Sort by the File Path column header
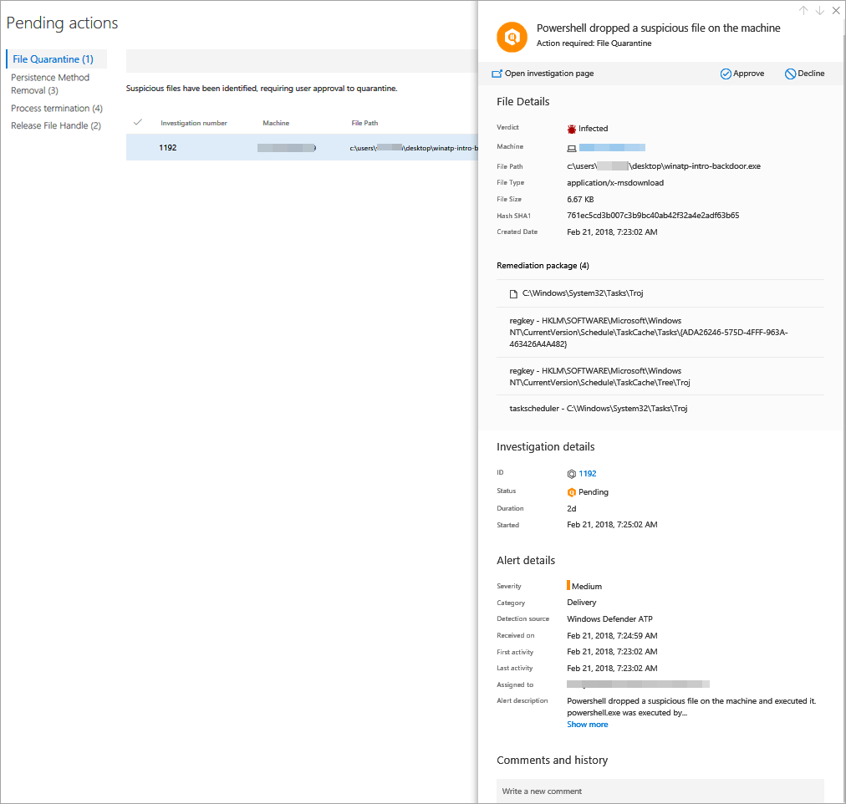Screen dimensions: 846x804 tap(364, 123)
